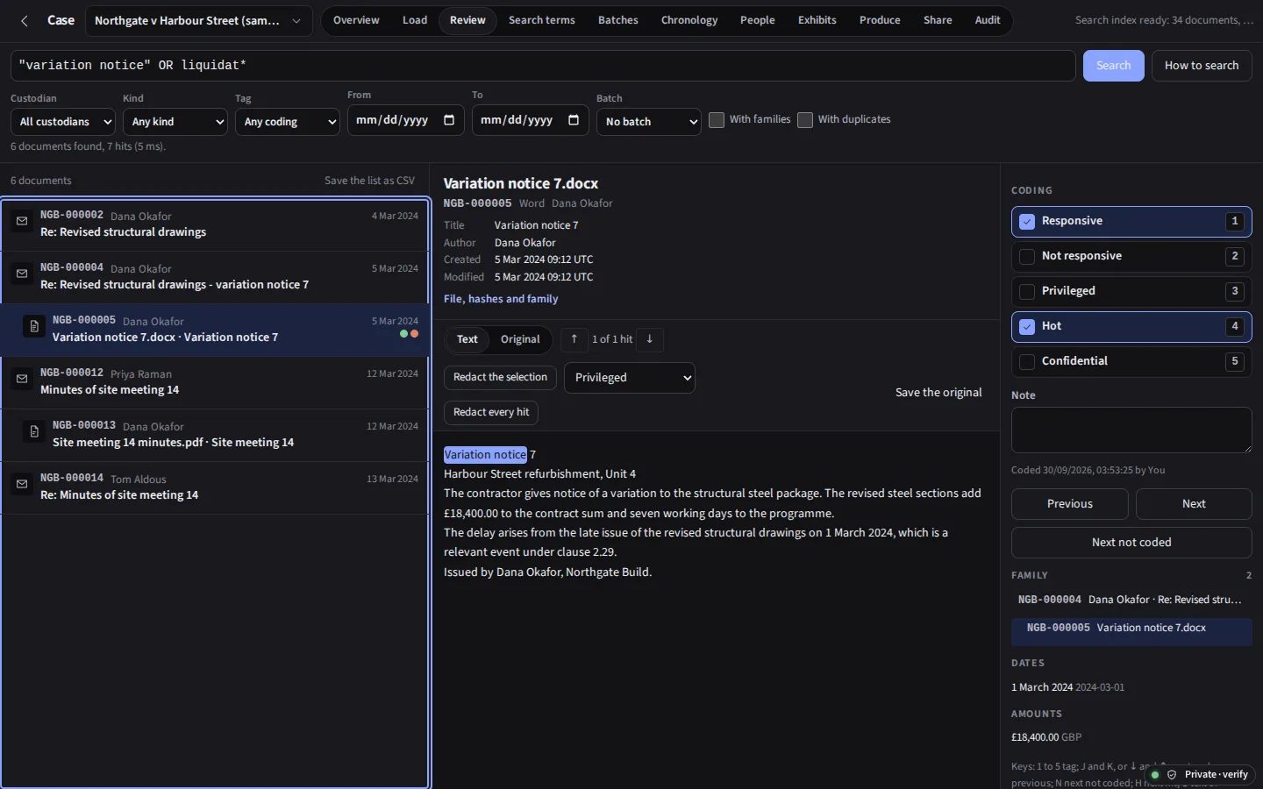
Task: Open the Audit tab
Action: point(988,20)
